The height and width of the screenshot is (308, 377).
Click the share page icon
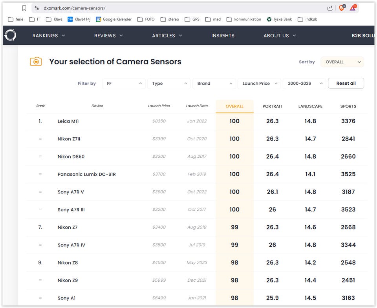(x=330, y=8)
